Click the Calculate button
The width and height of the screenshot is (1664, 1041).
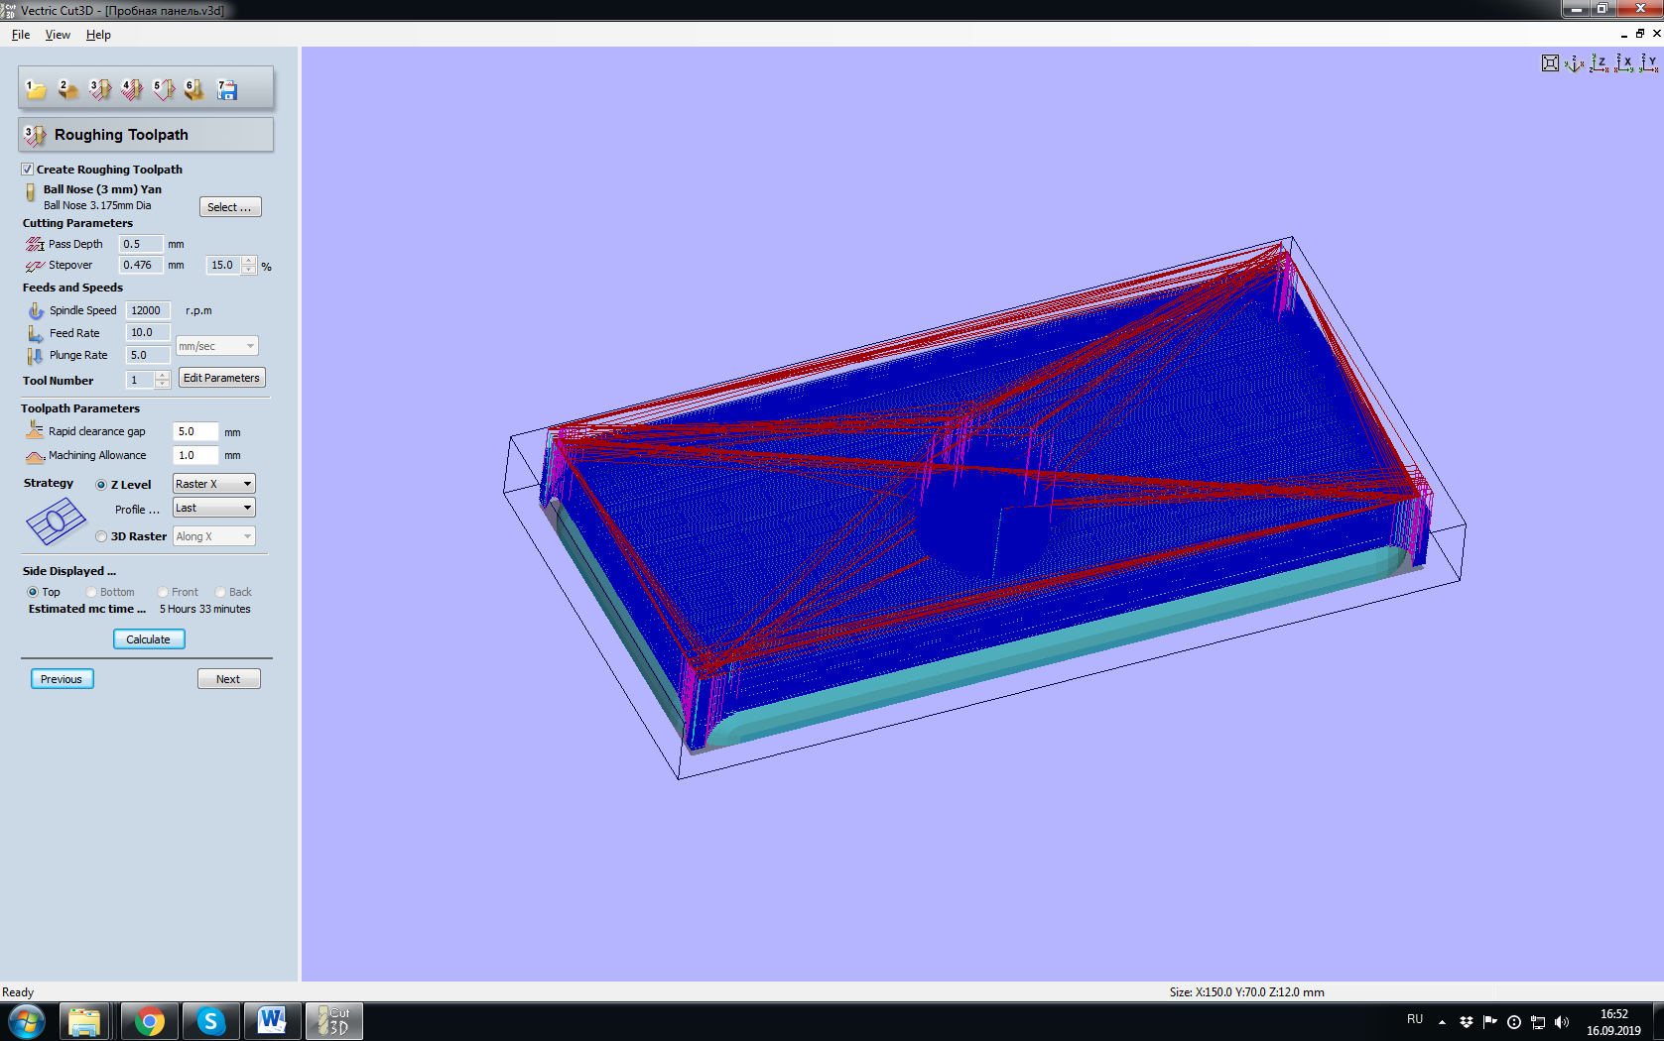tap(149, 639)
